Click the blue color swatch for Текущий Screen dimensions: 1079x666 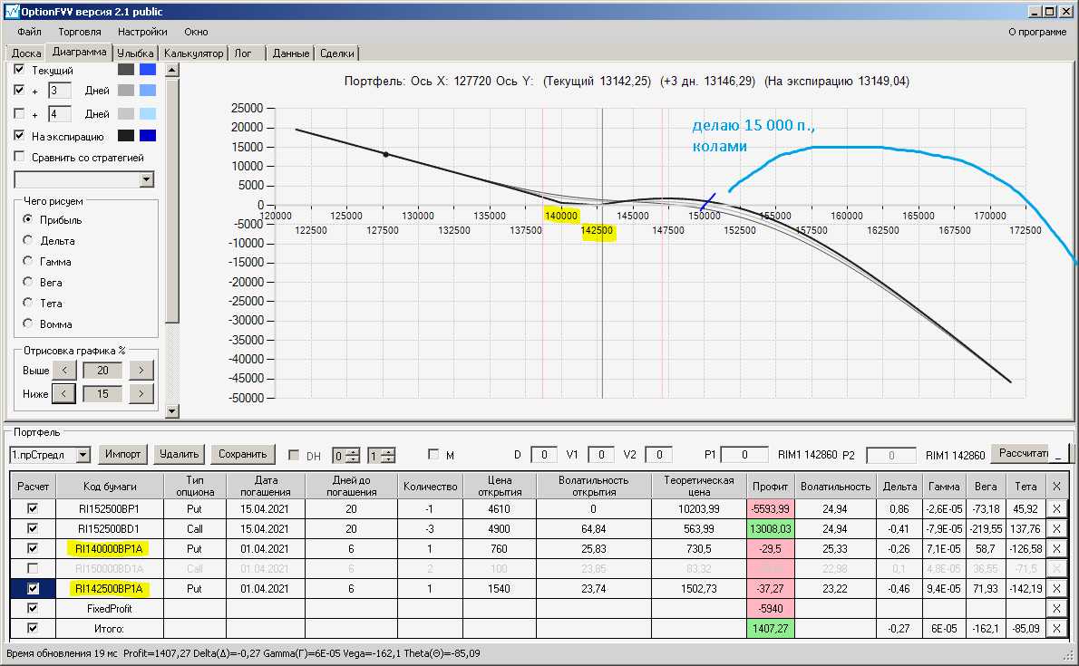click(x=147, y=70)
